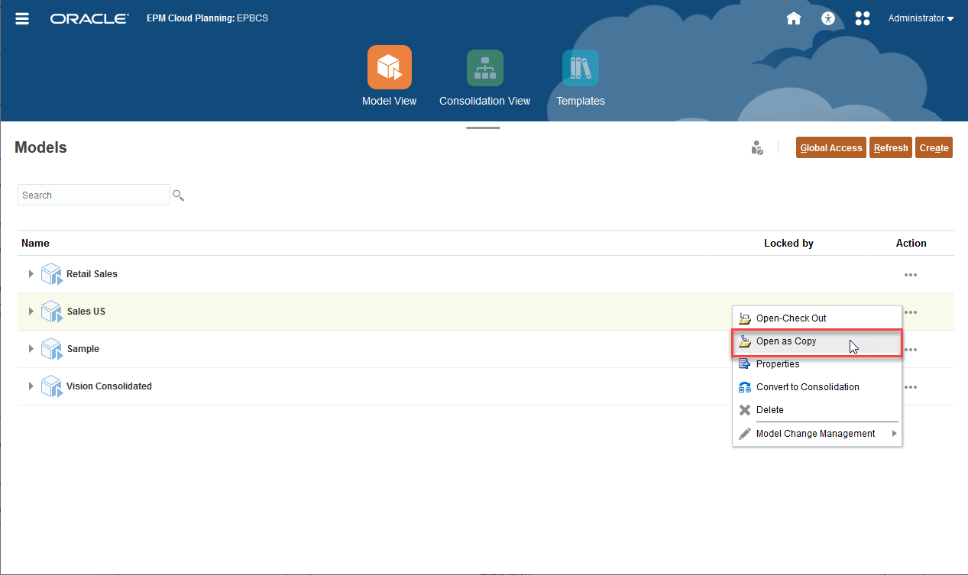Click the Create button
This screenshot has height=575, width=968.
click(x=934, y=148)
